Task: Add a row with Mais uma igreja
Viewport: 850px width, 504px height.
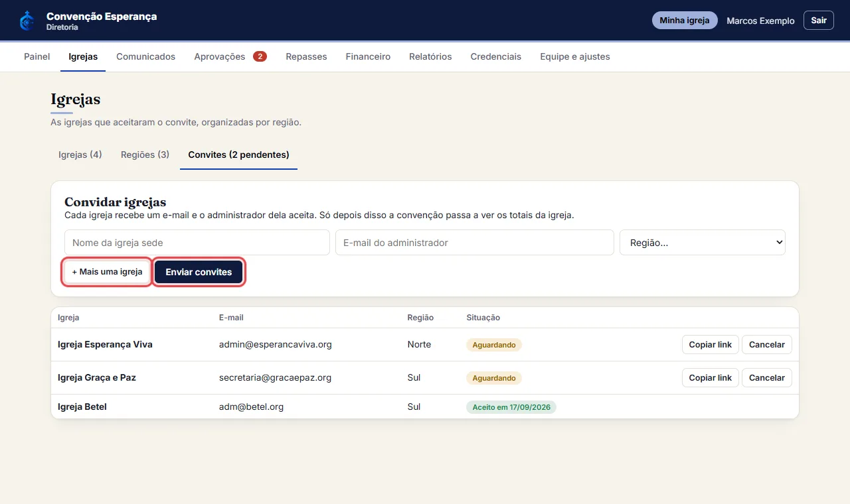Action: click(107, 272)
